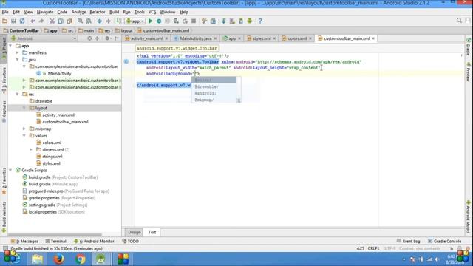Click the Search Everywhere magnifier icon
This screenshot has height=266, width=473.
click(x=459, y=21)
